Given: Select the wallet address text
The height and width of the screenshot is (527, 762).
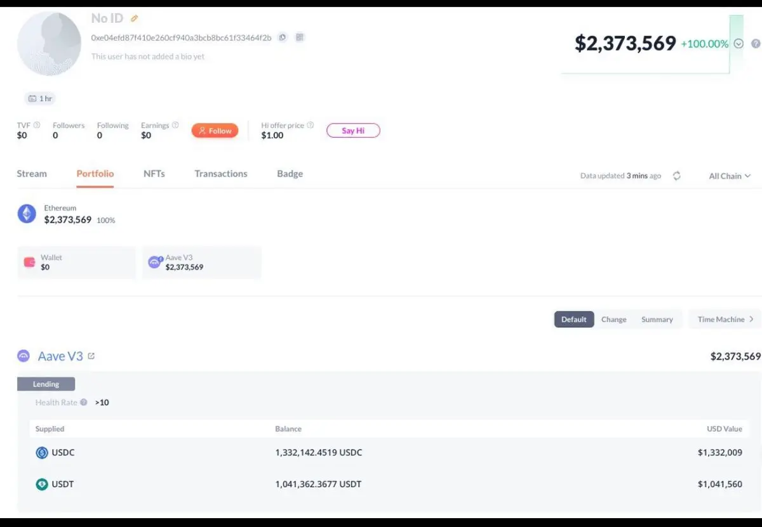Looking at the screenshot, I should click(x=181, y=38).
